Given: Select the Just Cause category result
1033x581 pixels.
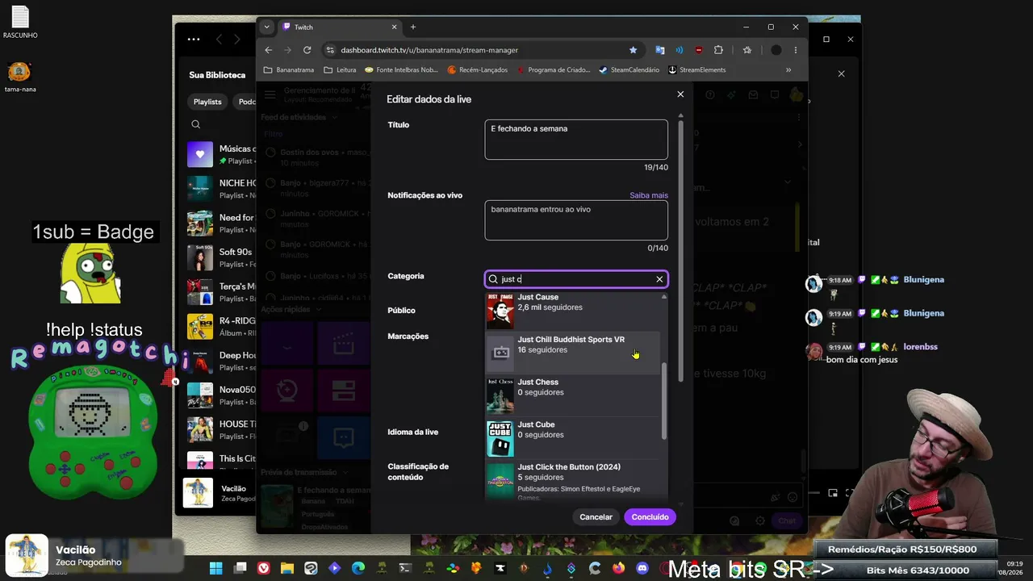Looking at the screenshot, I should click(x=573, y=310).
